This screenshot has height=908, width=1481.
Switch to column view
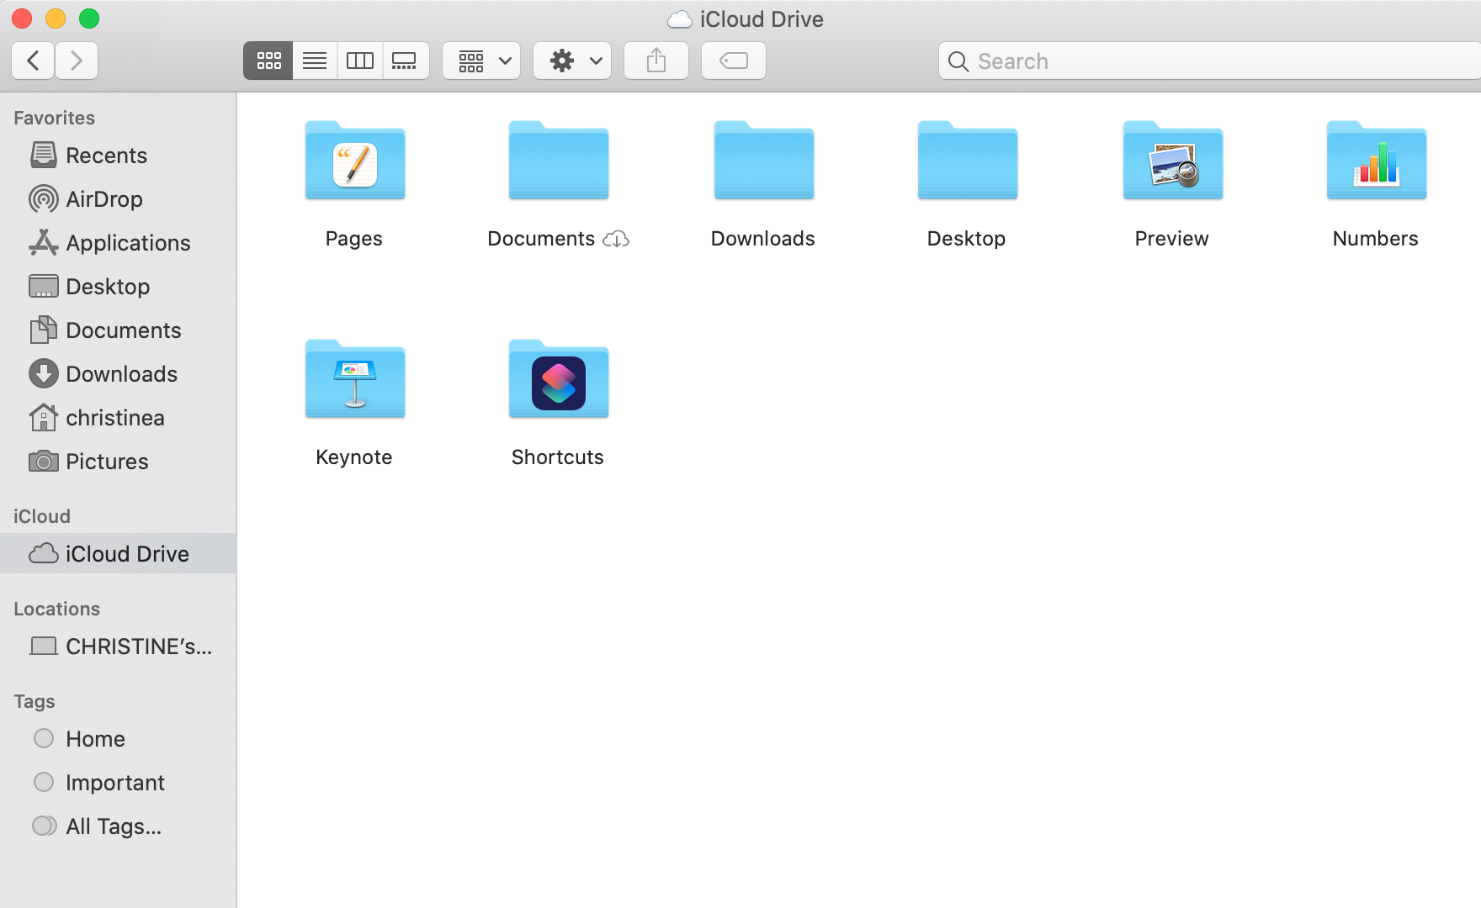(360, 61)
